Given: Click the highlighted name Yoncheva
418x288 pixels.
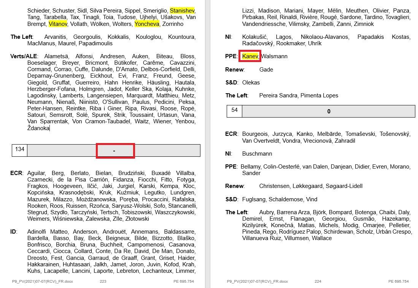Looking at the screenshot, I should tap(147, 24).
